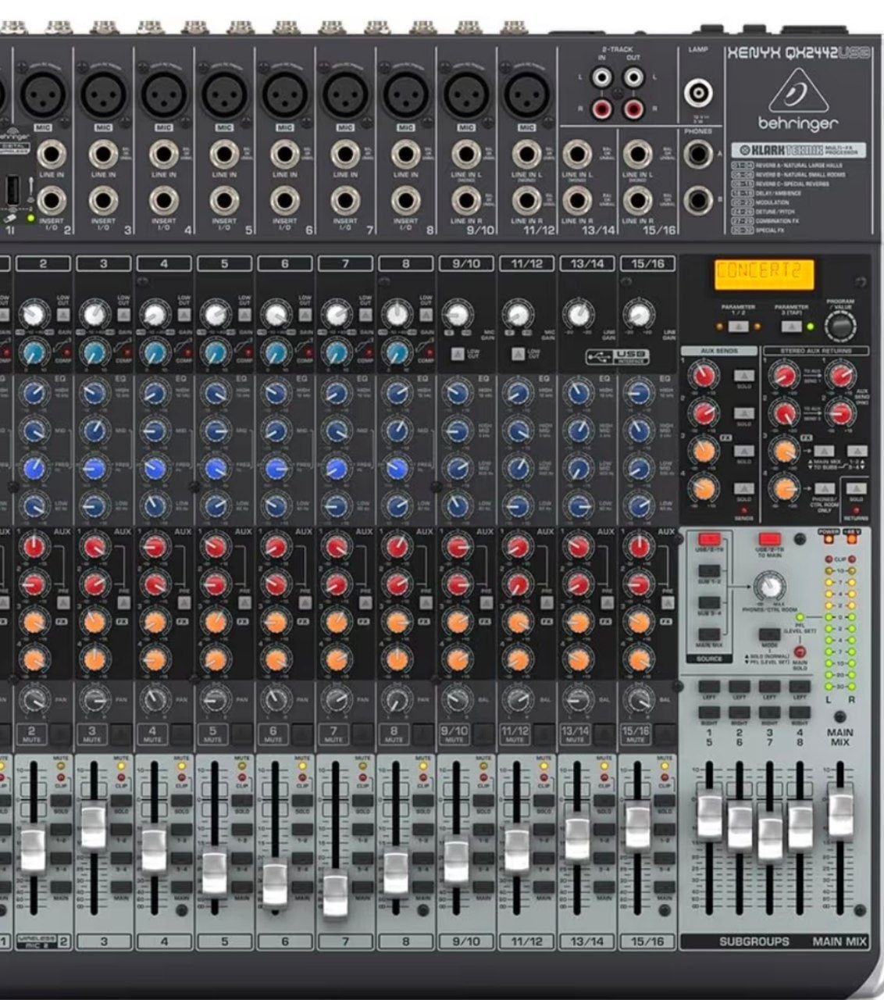Click the channel 5 EQ FREQ knob

coord(215,469)
